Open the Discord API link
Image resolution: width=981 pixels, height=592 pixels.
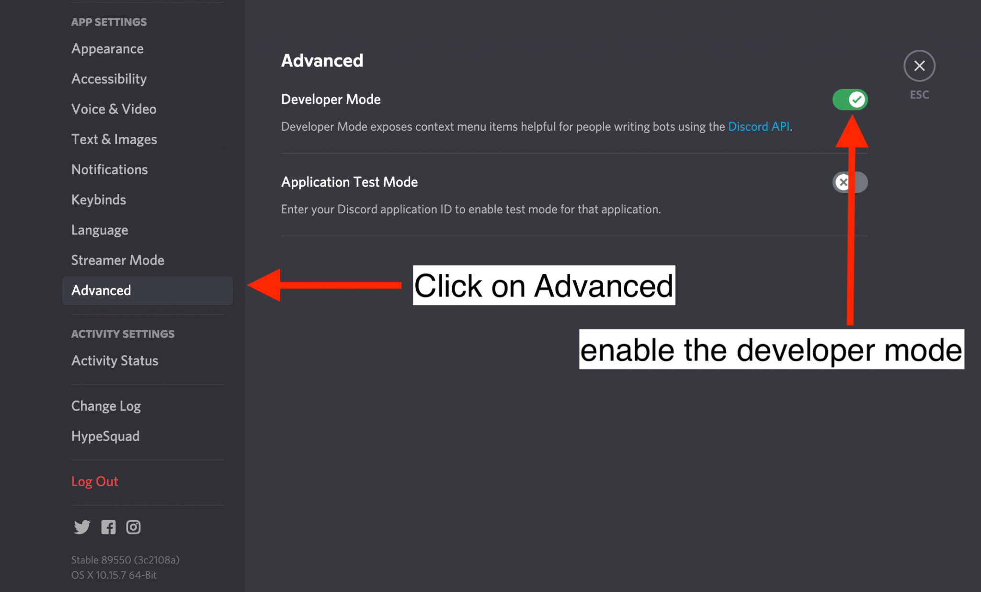(x=759, y=126)
